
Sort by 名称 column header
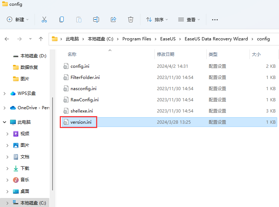[72, 54]
